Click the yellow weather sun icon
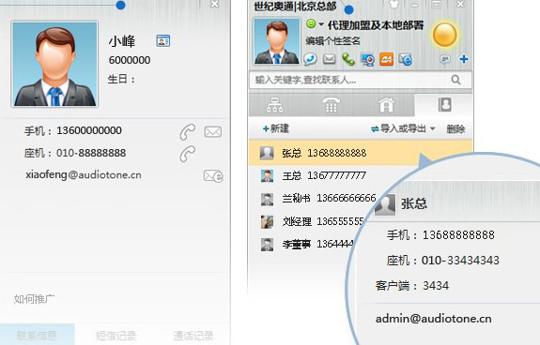Screen dimensions: 540x345 click(444, 35)
